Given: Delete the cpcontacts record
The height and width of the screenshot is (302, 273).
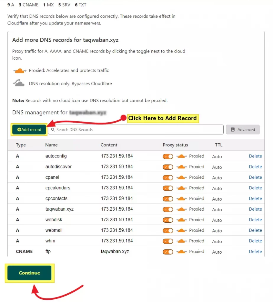Looking at the screenshot, I should 255,198.
